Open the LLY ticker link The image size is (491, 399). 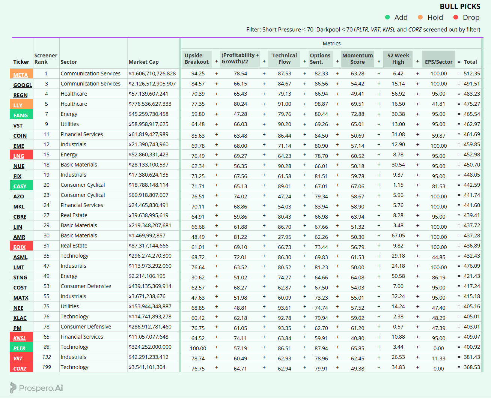click(x=18, y=105)
